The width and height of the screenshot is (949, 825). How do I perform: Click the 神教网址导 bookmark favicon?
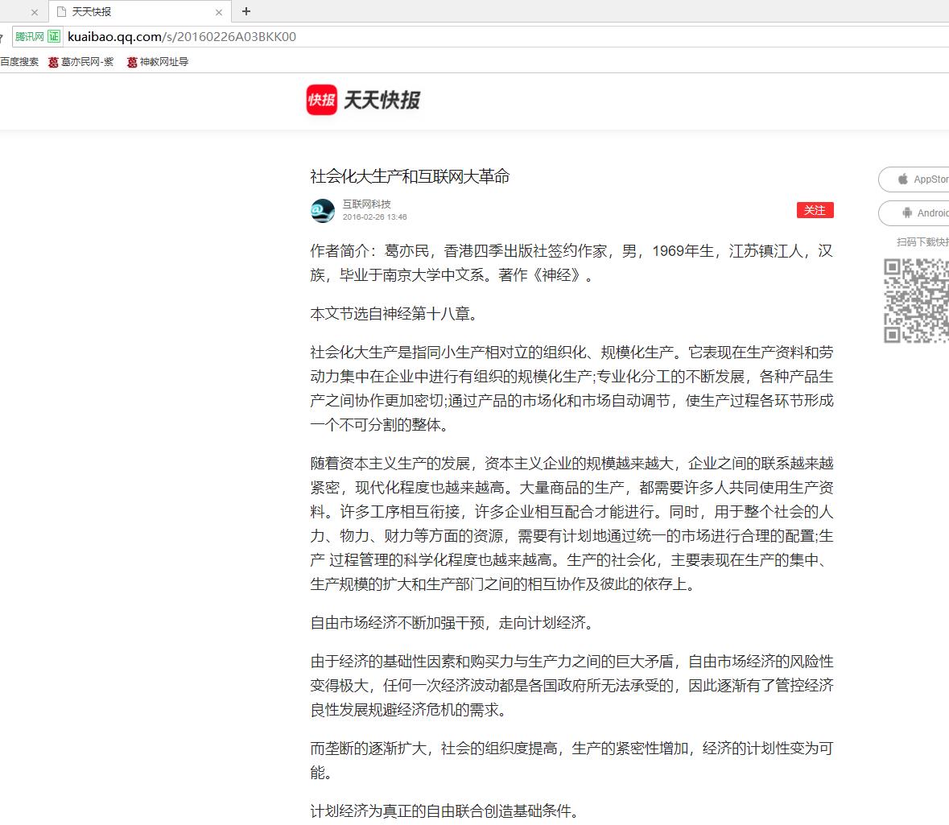click(132, 62)
